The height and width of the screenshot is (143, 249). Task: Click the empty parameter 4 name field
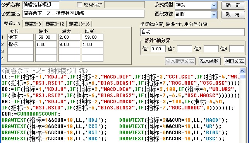click(21, 58)
